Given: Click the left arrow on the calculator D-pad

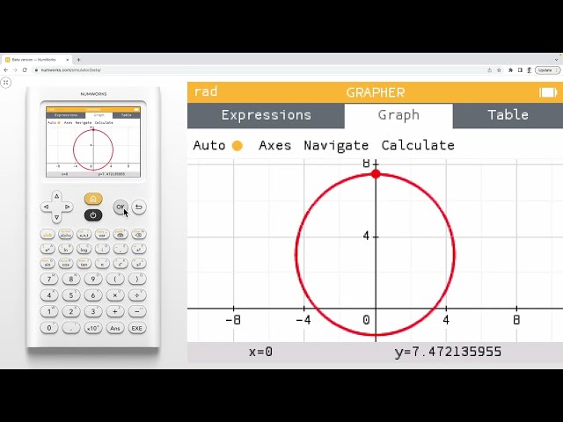Looking at the screenshot, I should tap(46, 207).
